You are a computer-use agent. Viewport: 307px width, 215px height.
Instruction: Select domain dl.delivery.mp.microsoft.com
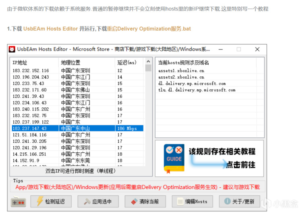(x=192, y=84)
